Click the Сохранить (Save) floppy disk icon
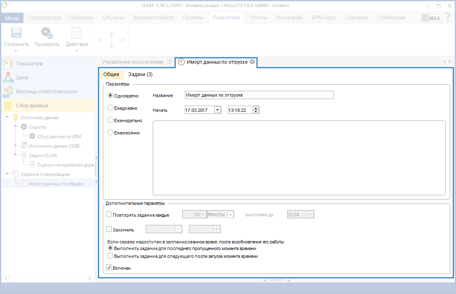 [x=16, y=33]
